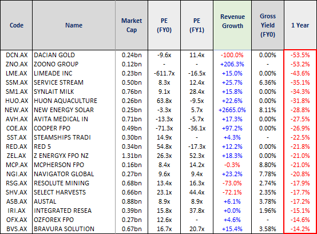Screen dimensions: 317x234
Task: Select the Revenue Growth column header
Action: coord(232,25)
